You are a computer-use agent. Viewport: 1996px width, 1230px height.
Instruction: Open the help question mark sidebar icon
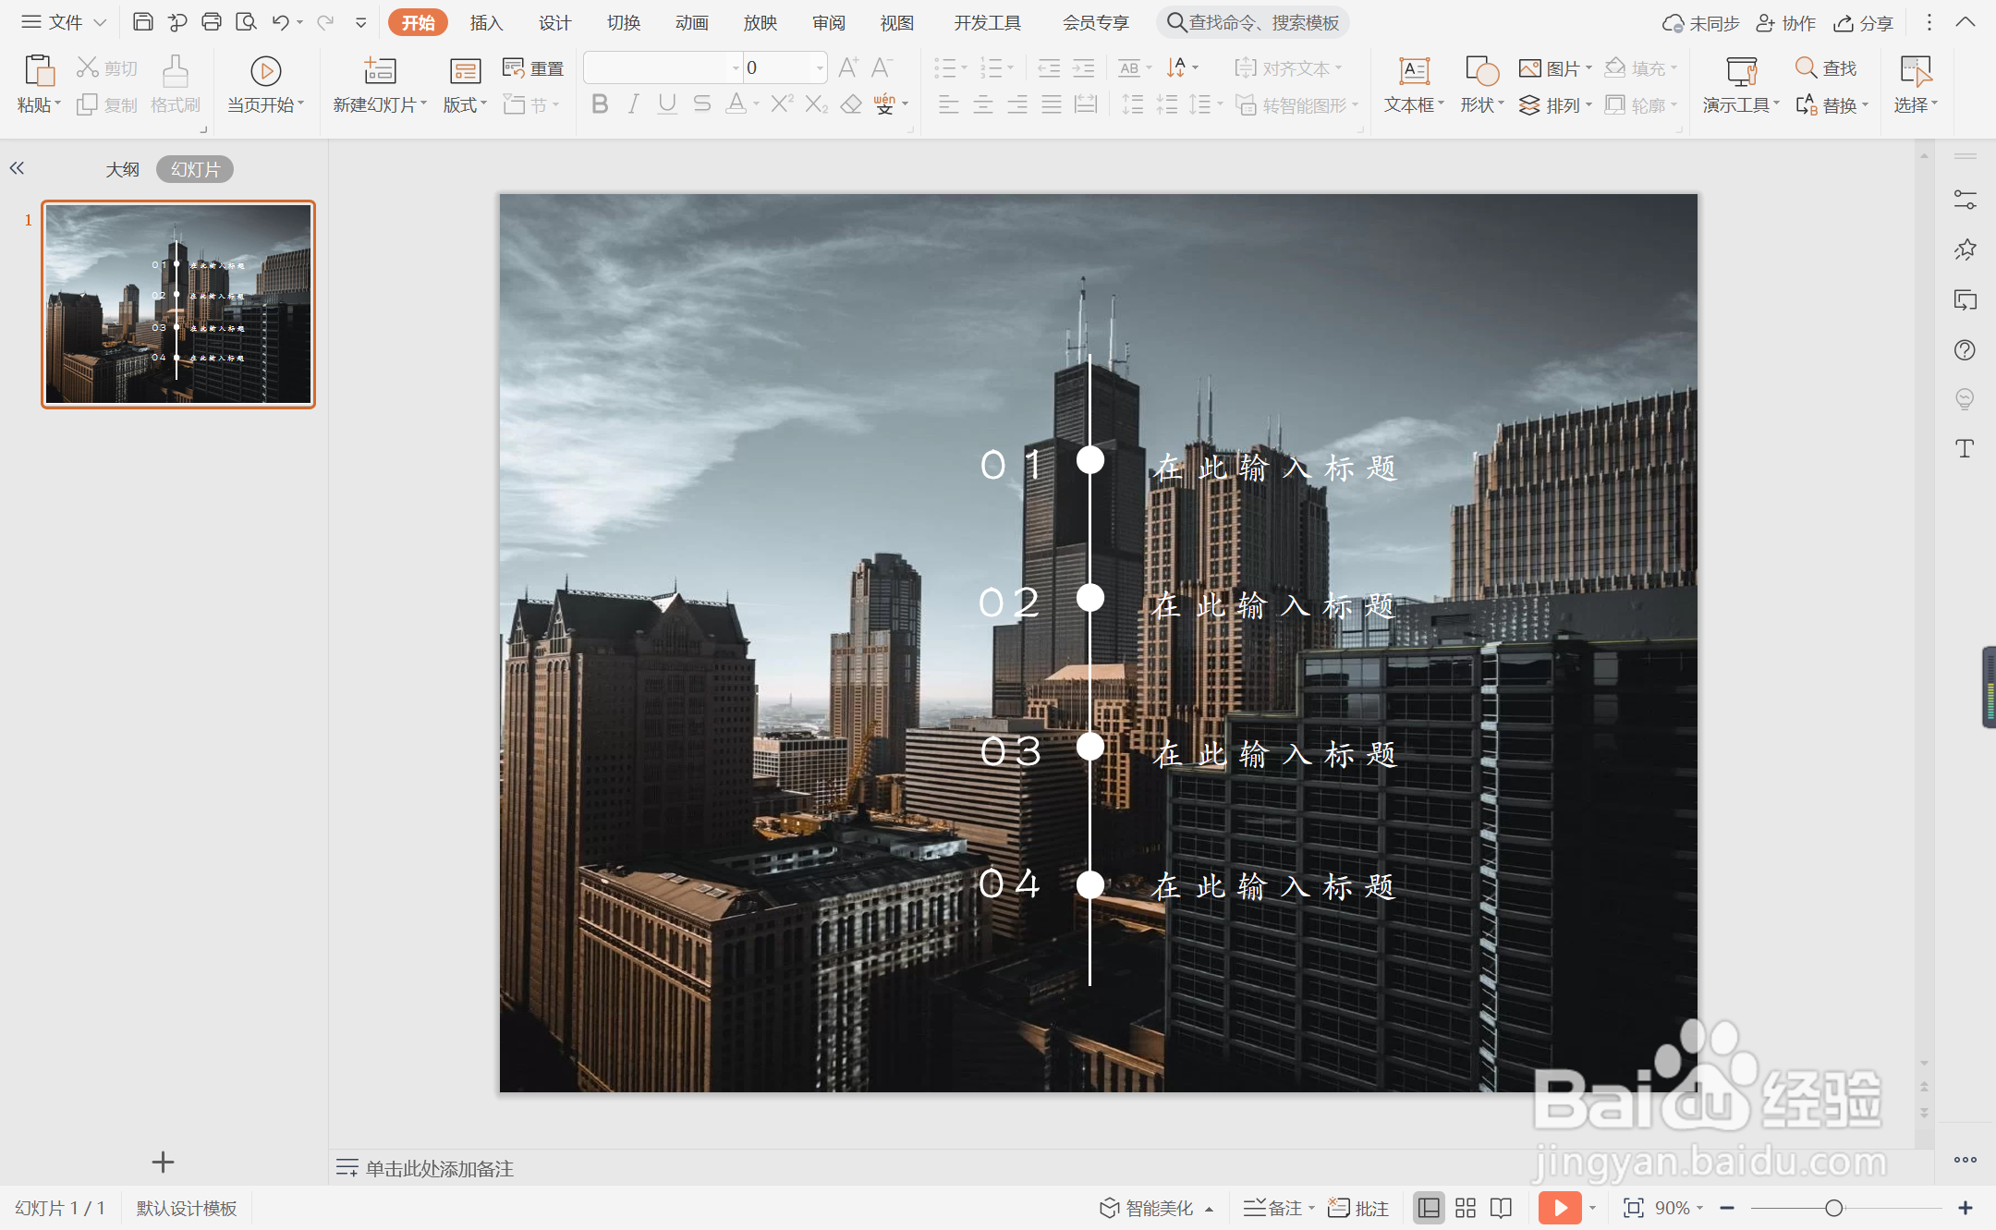coord(1965,350)
